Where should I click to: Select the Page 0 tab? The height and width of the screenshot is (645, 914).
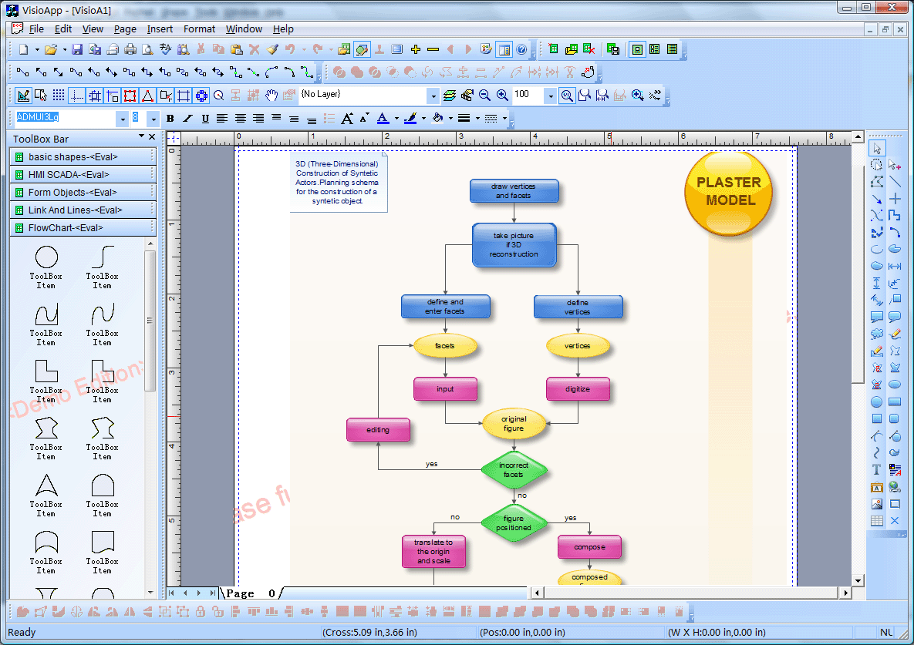tap(250, 593)
